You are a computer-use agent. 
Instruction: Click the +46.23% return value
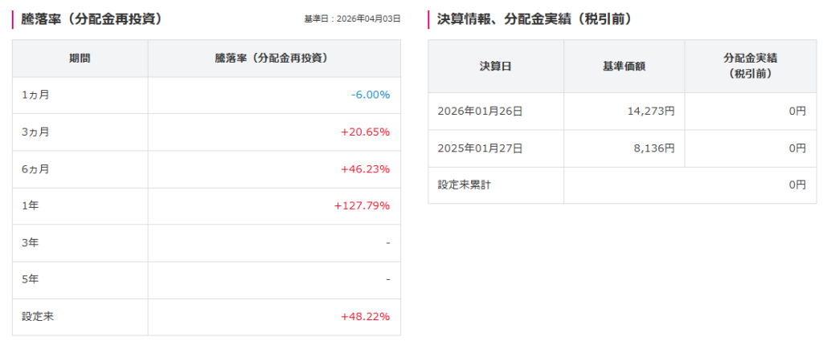point(366,168)
